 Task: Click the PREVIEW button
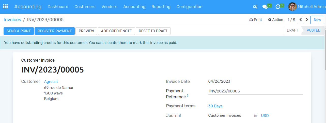click(x=86, y=31)
